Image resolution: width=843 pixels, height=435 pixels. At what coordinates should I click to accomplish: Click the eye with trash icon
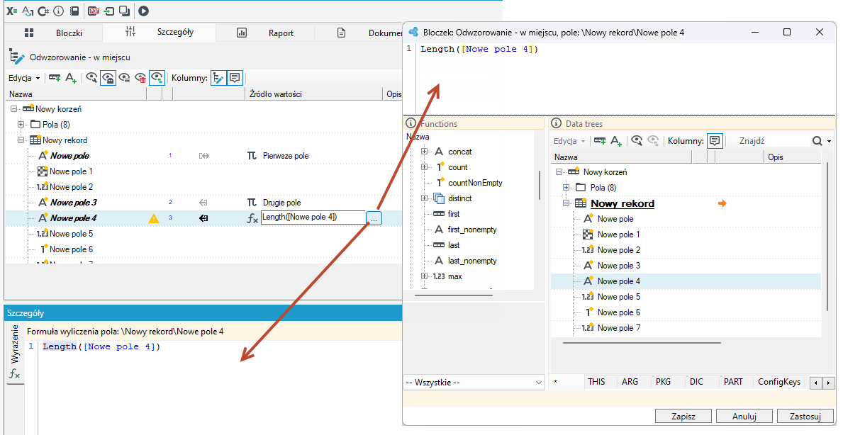[140, 78]
